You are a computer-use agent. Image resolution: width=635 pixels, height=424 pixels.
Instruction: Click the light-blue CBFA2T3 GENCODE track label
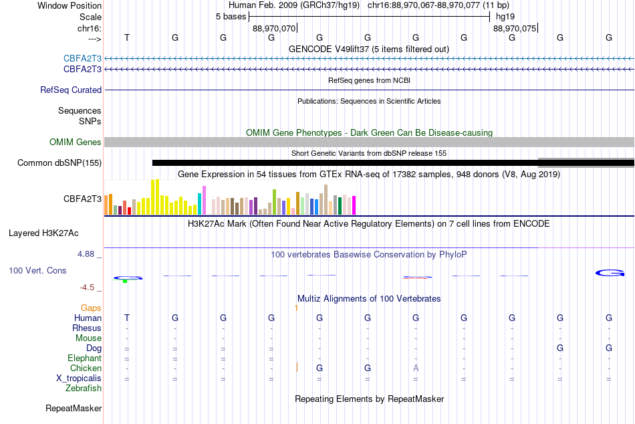82,58
